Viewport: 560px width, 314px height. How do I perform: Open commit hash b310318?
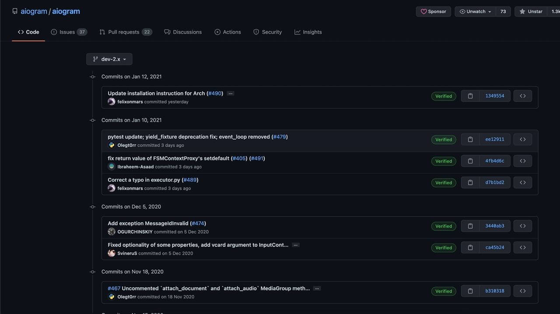tap(495, 291)
